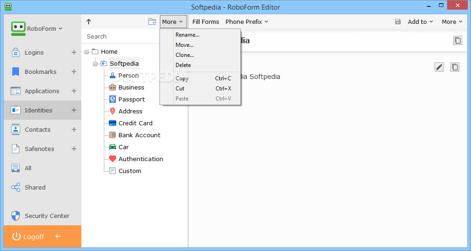
Task: Choose Cut from the menu
Action: pyautogui.click(x=200, y=89)
